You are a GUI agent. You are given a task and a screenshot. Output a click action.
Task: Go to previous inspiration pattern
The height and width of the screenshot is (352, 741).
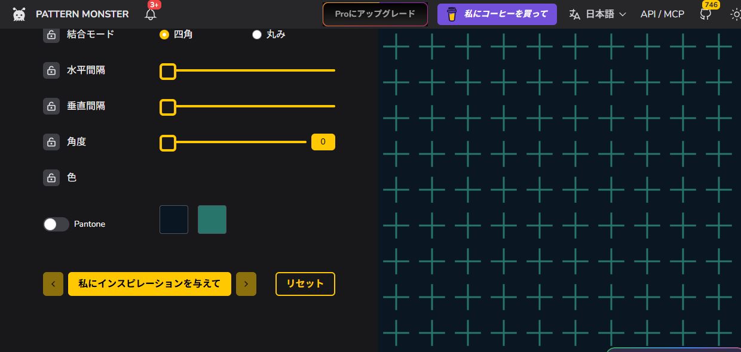click(x=53, y=284)
